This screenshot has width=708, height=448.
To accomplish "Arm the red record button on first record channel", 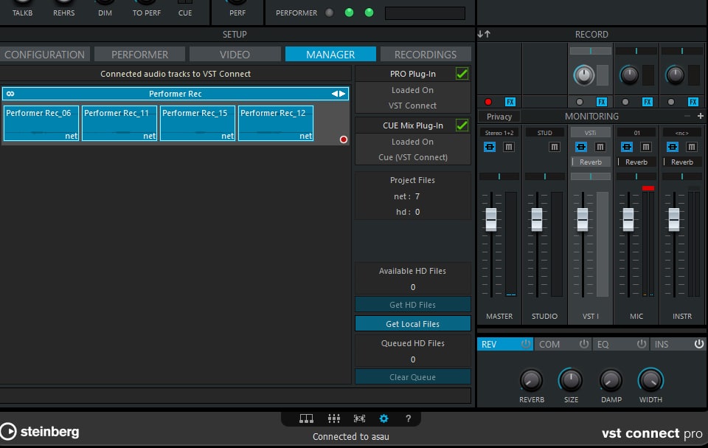I will click(488, 102).
